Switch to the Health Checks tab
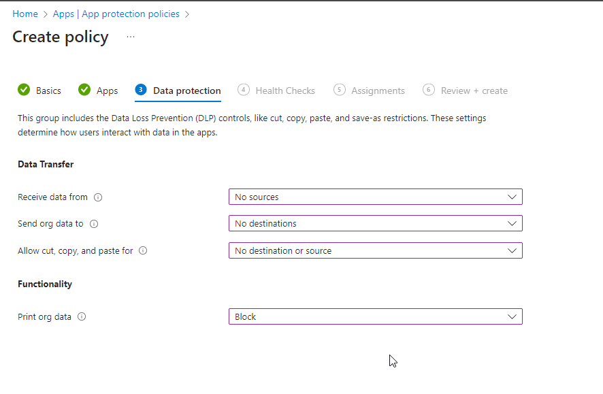Screen dimensions: 603x394 284,90
